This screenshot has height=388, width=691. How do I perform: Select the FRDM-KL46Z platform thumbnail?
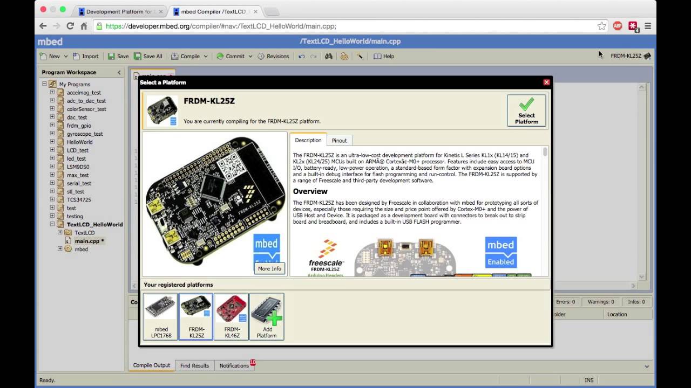pyautogui.click(x=232, y=316)
